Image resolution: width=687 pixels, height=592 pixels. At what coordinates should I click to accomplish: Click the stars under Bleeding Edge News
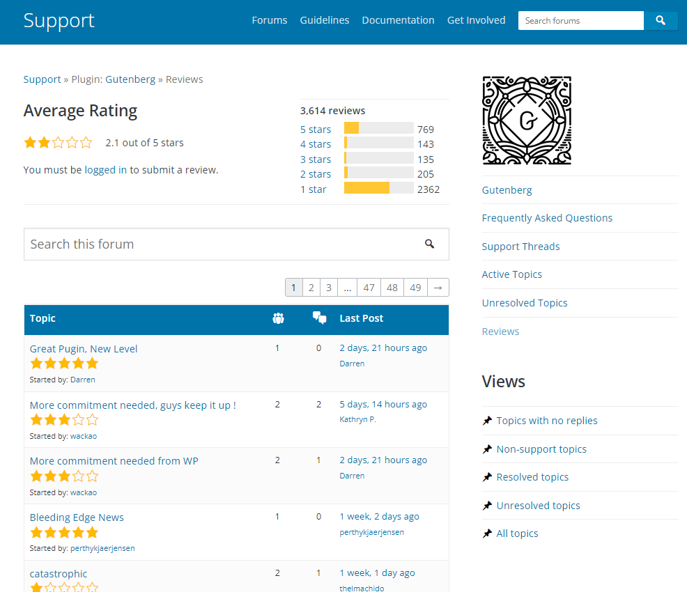(x=64, y=532)
